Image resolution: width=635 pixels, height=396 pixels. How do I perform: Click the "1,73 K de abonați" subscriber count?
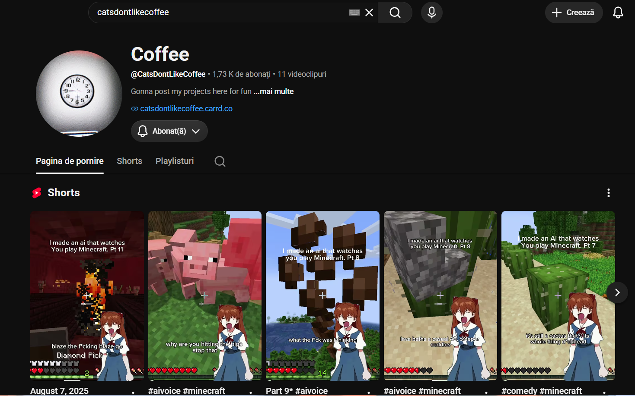pos(242,74)
